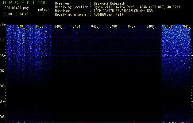
Task: Click the 0.9 frequency axis label
Action: (2, 71)
